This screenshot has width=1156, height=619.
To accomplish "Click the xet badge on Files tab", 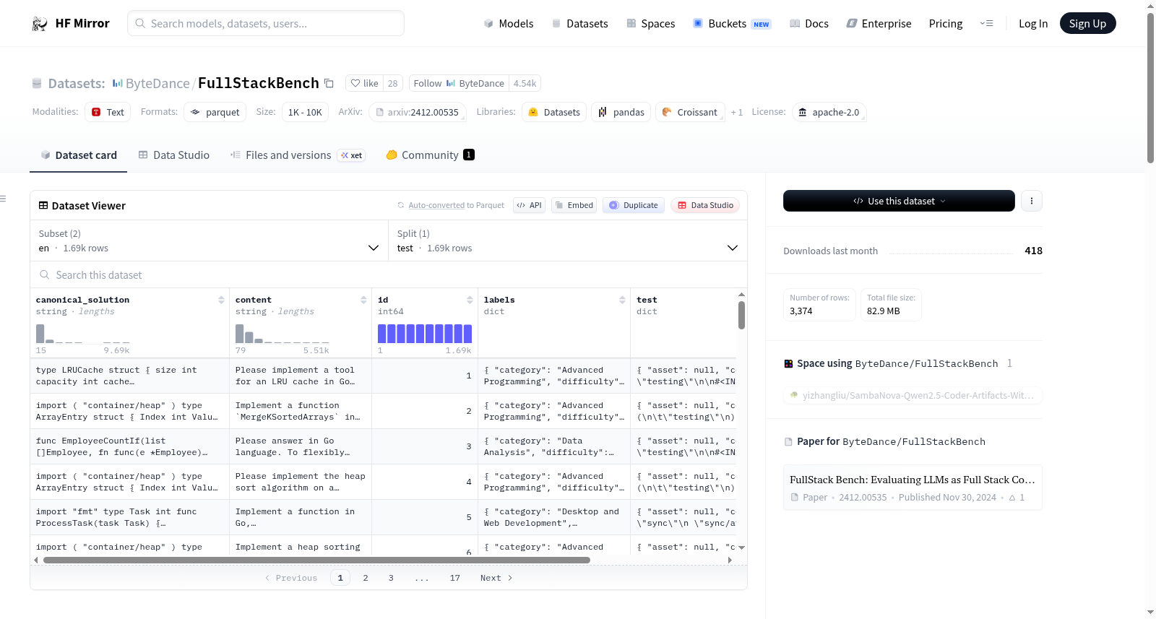I will tap(352, 155).
